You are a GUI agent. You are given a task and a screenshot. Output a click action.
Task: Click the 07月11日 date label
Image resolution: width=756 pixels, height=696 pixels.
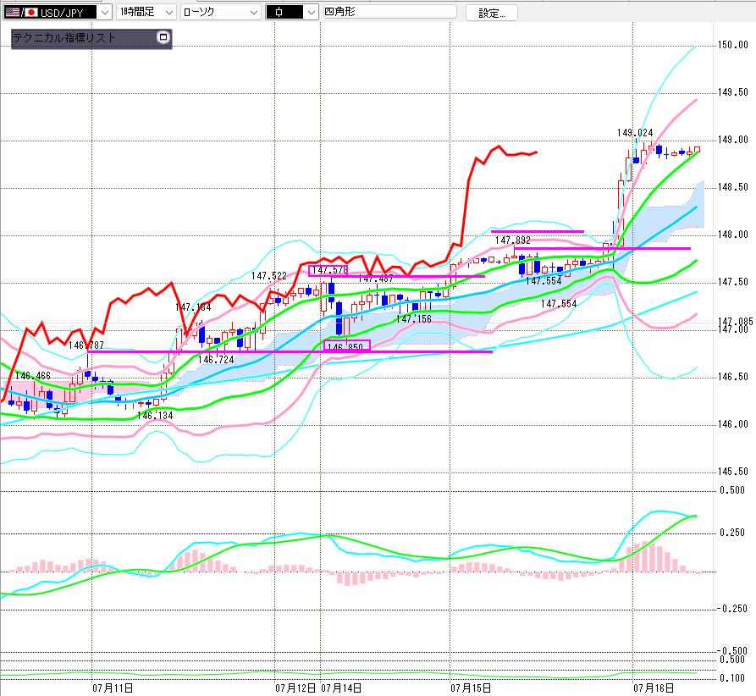113,688
